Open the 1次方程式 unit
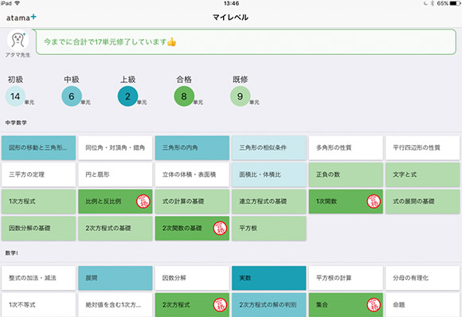 point(38,202)
